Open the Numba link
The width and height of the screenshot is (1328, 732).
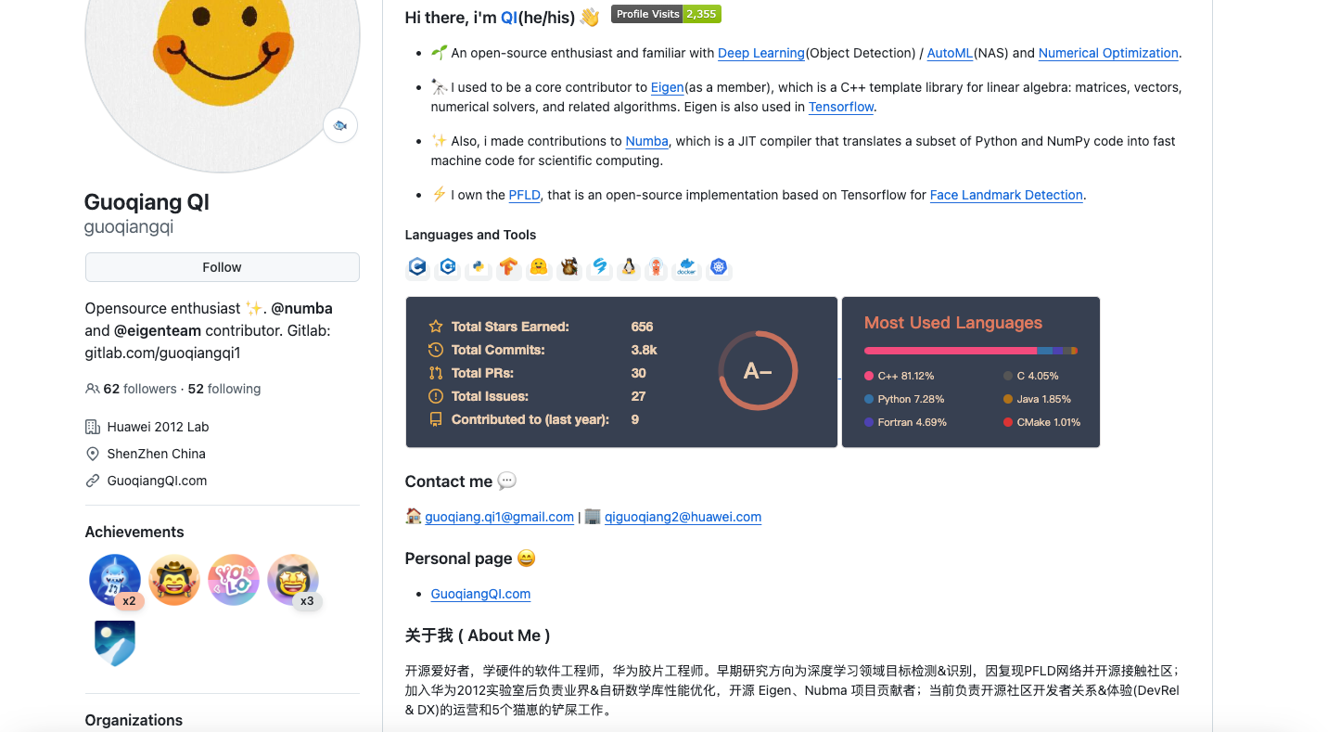(x=646, y=141)
